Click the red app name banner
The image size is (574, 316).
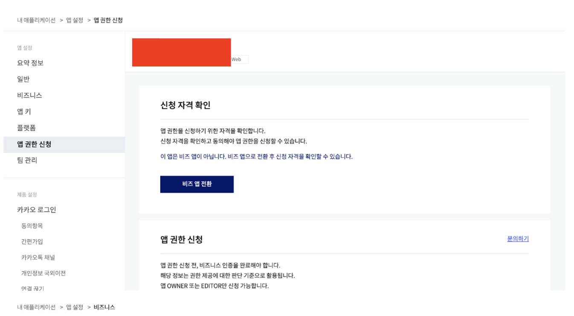tap(182, 52)
